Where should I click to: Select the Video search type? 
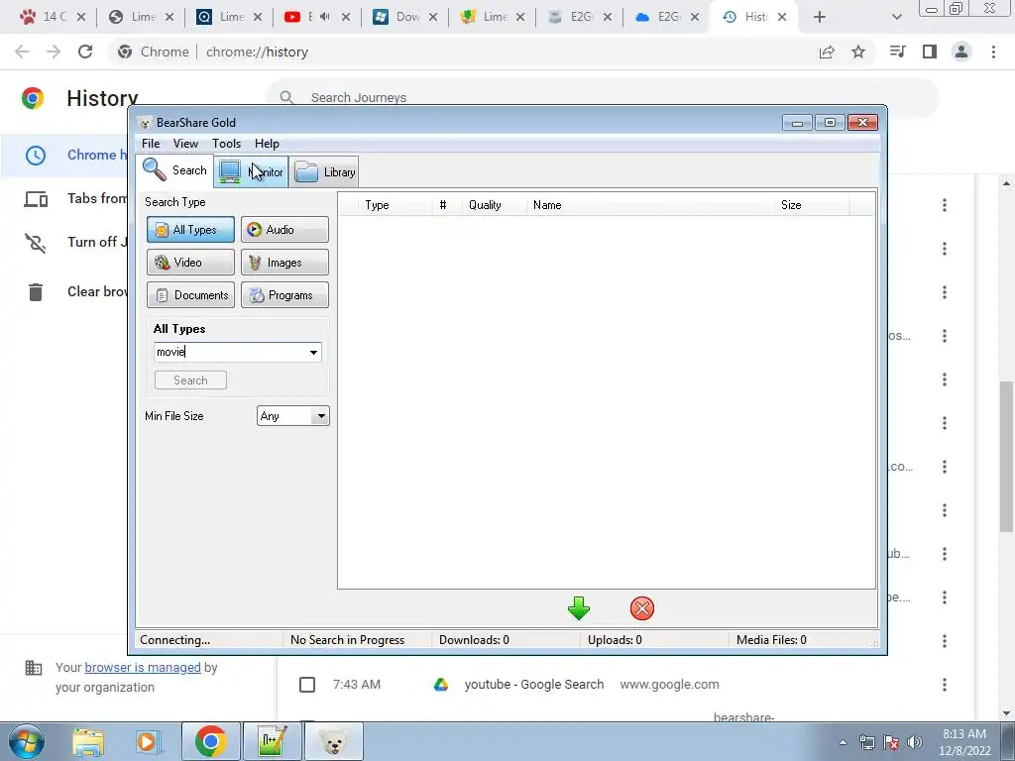coord(190,262)
